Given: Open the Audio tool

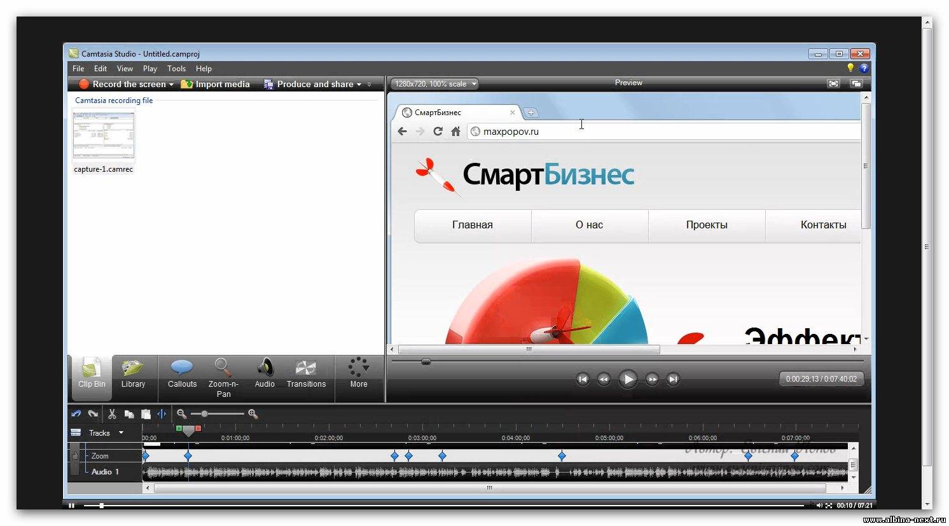Looking at the screenshot, I should (x=265, y=374).
